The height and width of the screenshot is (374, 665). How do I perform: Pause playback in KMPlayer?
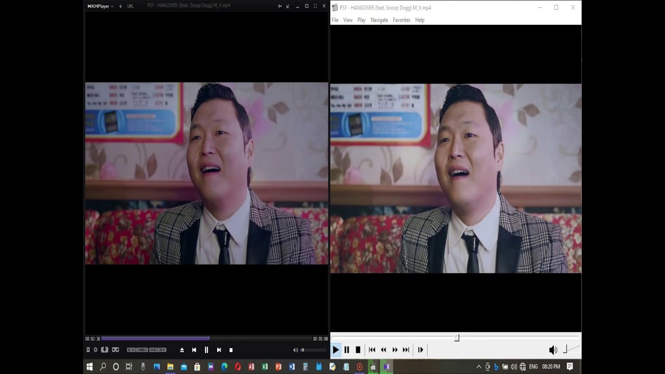pyautogui.click(x=206, y=350)
